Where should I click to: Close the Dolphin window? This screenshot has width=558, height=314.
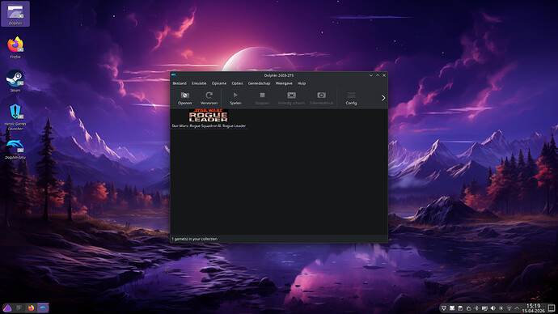[x=384, y=75]
